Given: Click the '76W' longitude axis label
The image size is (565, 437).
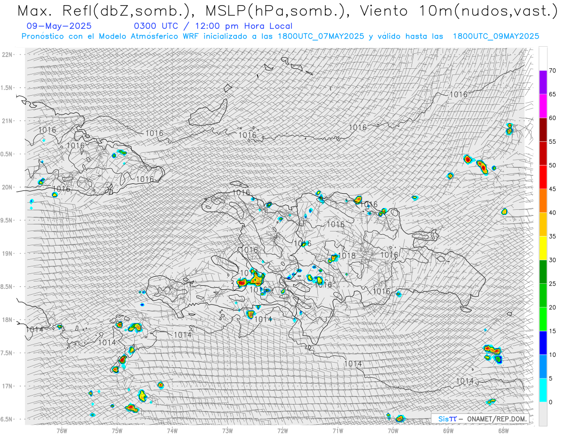Looking at the screenshot, I should tap(62, 430).
